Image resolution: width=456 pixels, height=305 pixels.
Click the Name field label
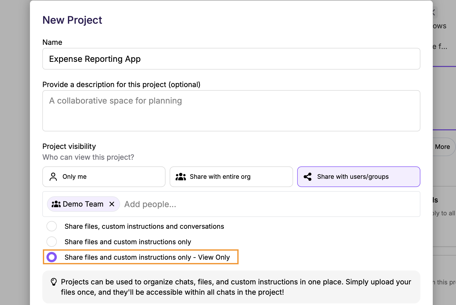click(x=52, y=42)
